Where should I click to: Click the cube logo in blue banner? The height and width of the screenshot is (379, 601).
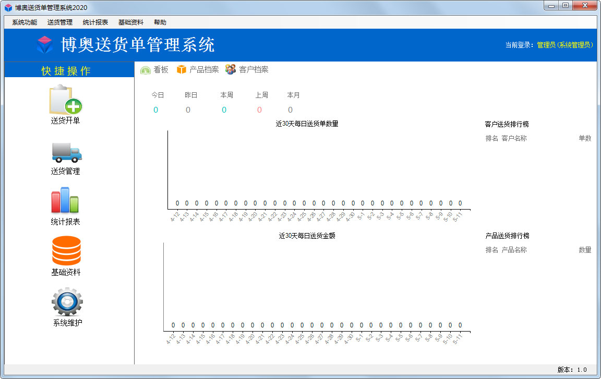pos(45,45)
